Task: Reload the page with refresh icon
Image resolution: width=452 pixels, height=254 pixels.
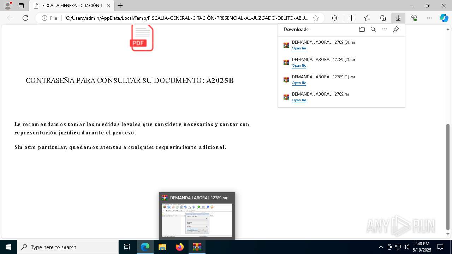Action: [25, 18]
